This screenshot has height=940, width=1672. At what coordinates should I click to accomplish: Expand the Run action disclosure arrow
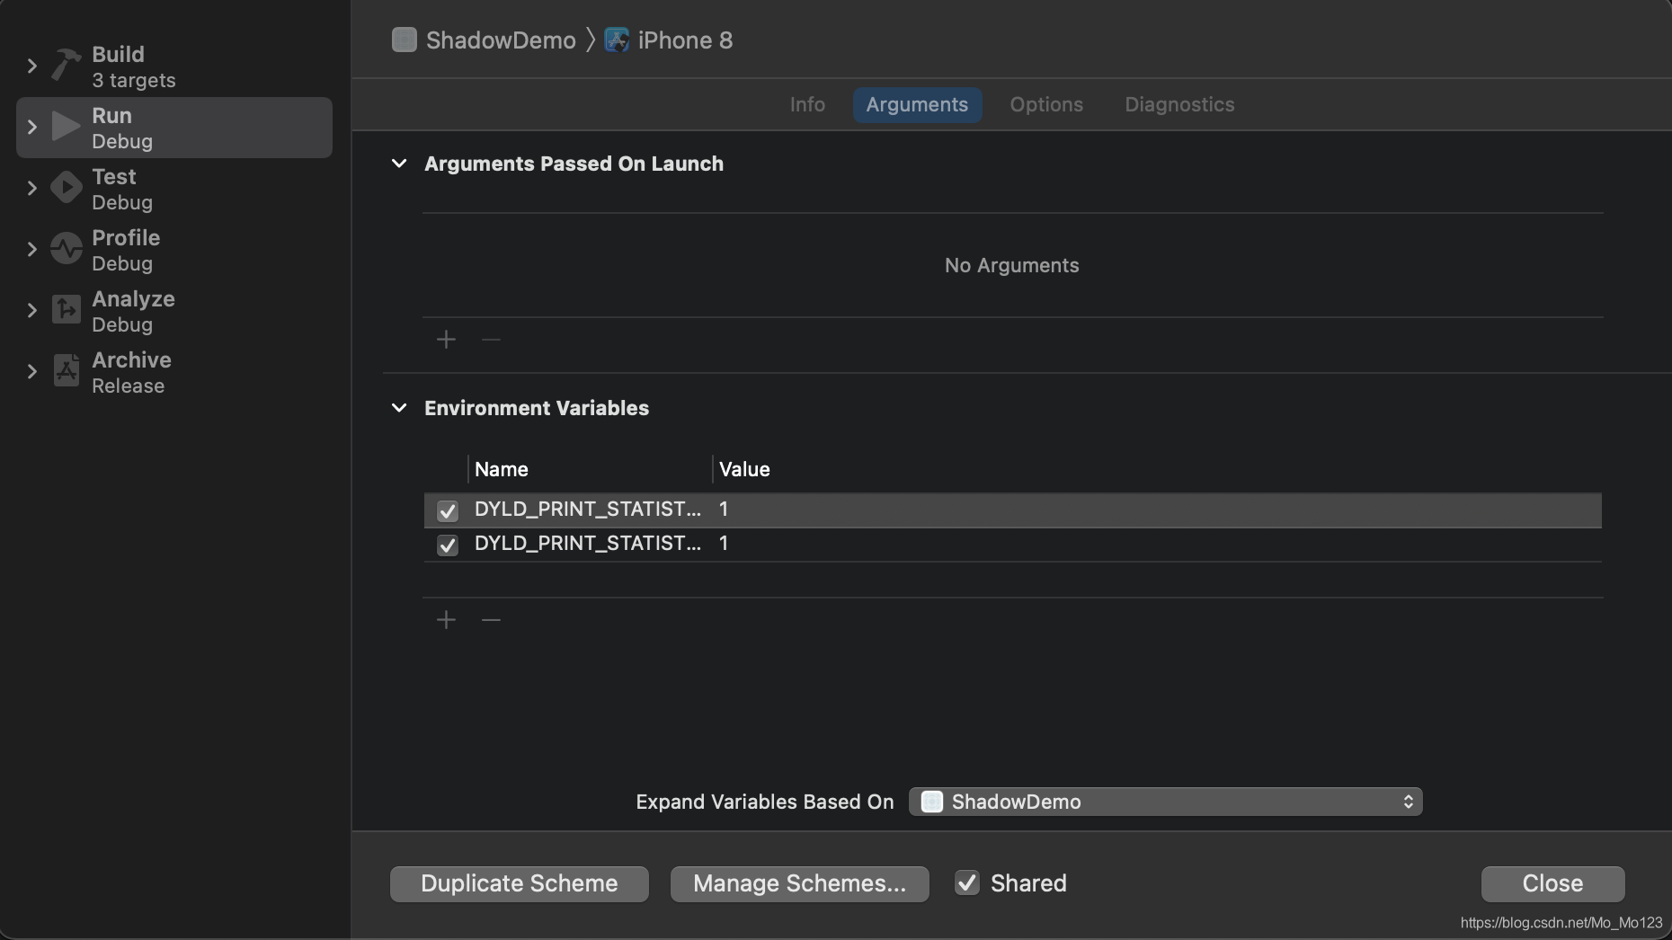click(32, 127)
